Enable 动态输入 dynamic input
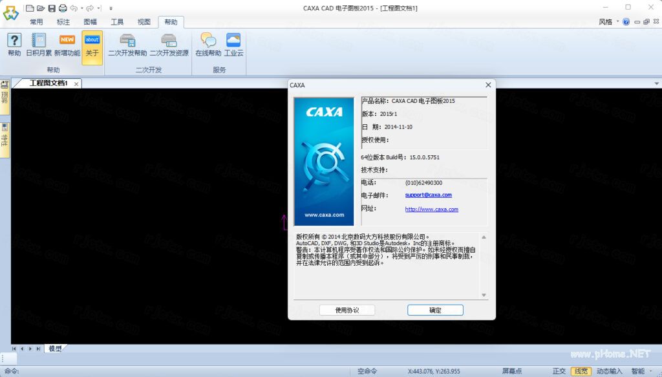The width and height of the screenshot is (662, 377). tap(608, 371)
